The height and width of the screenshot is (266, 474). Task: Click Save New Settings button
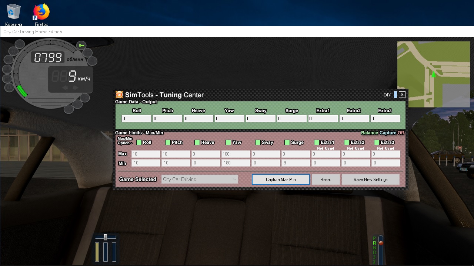(371, 180)
